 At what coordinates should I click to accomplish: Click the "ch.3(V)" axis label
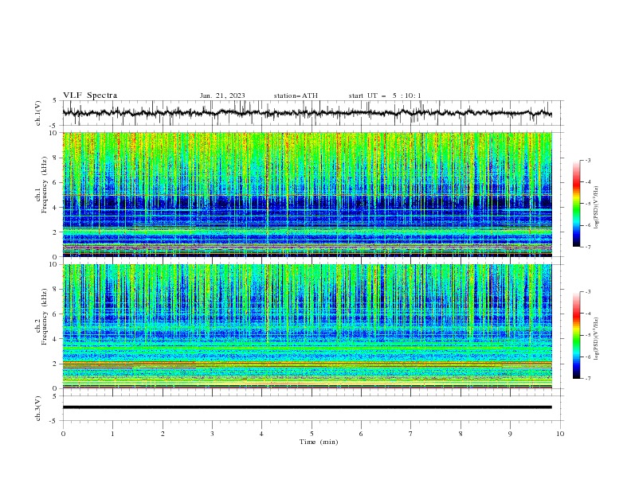coord(38,408)
